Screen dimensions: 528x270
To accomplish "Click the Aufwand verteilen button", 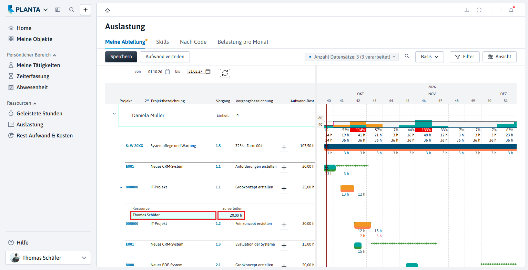I will (165, 57).
